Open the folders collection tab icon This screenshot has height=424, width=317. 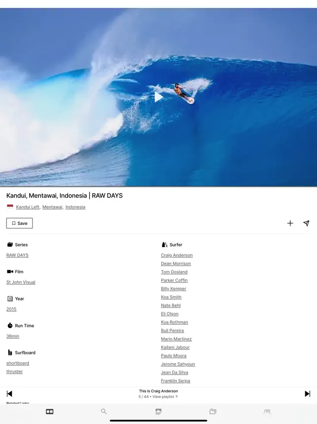pos(213,412)
